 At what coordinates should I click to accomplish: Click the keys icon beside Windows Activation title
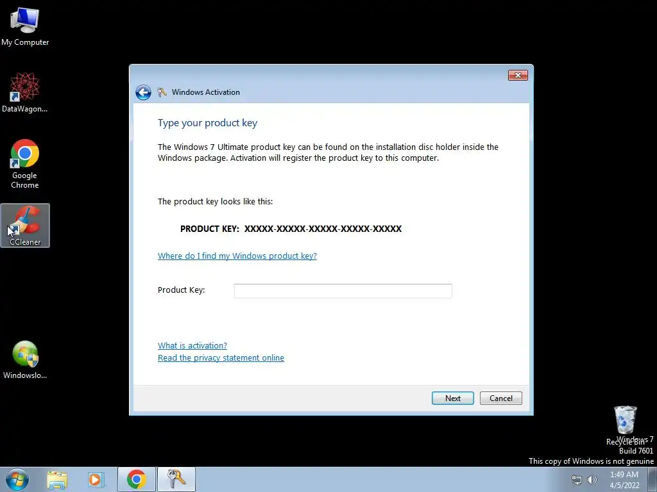tap(162, 92)
